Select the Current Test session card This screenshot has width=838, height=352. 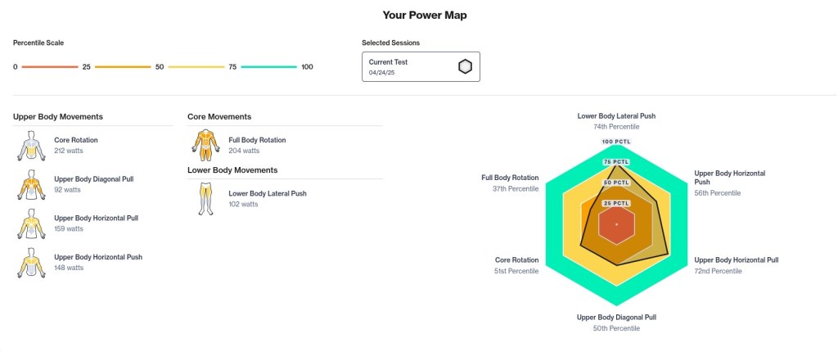tap(421, 67)
